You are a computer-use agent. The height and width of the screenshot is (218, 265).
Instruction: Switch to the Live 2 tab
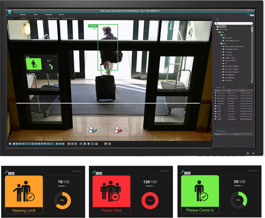(x=24, y=18)
